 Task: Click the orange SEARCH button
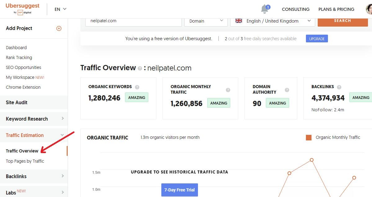[x=343, y=20]
